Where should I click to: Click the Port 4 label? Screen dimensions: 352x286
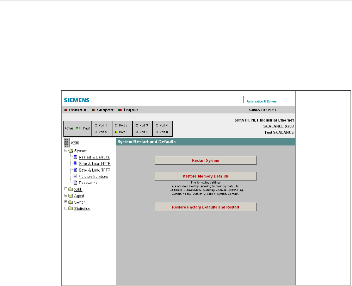click(x=163, y=125)
